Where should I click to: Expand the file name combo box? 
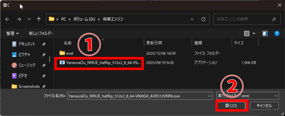coord(210,96)
